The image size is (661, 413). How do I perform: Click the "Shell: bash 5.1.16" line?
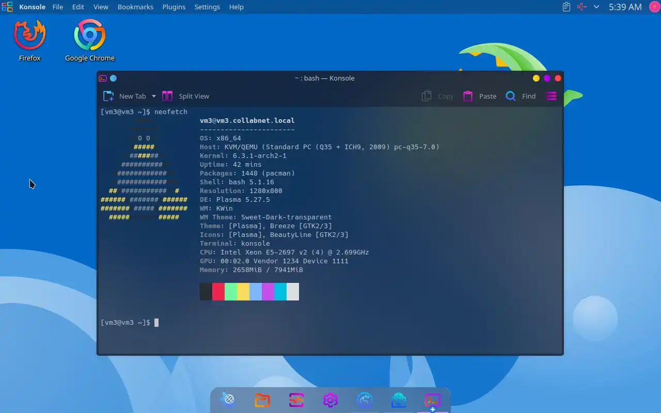click(x=237, y=182)
